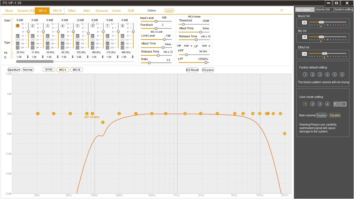
Task: Open the Dynamic EQ tab
Action: (26, 11)
